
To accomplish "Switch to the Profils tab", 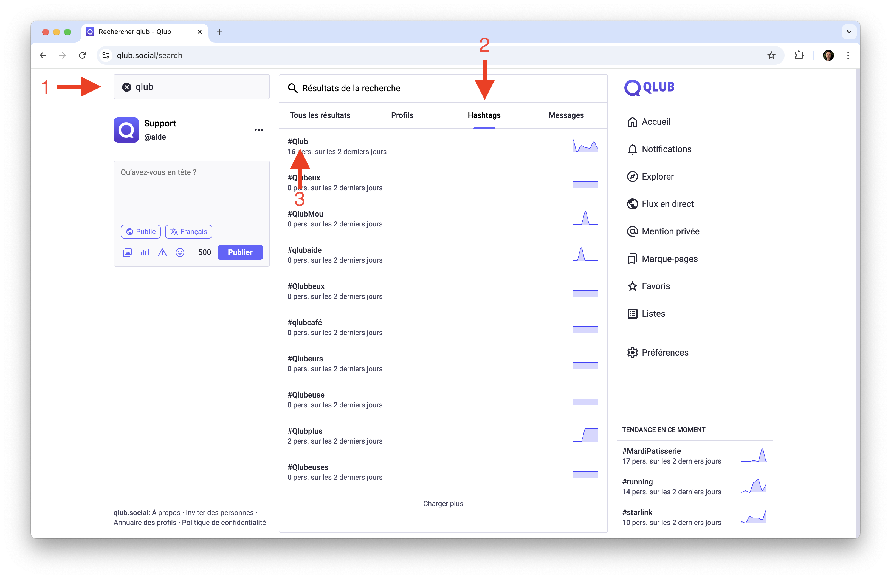I will 402,115.
